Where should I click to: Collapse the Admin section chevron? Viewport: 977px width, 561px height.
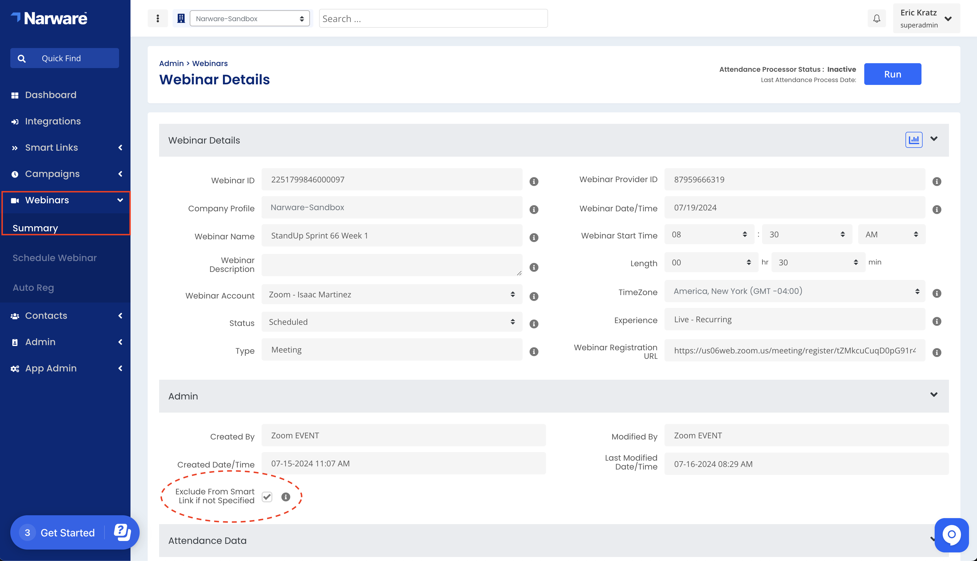click(x=934, y=395)
